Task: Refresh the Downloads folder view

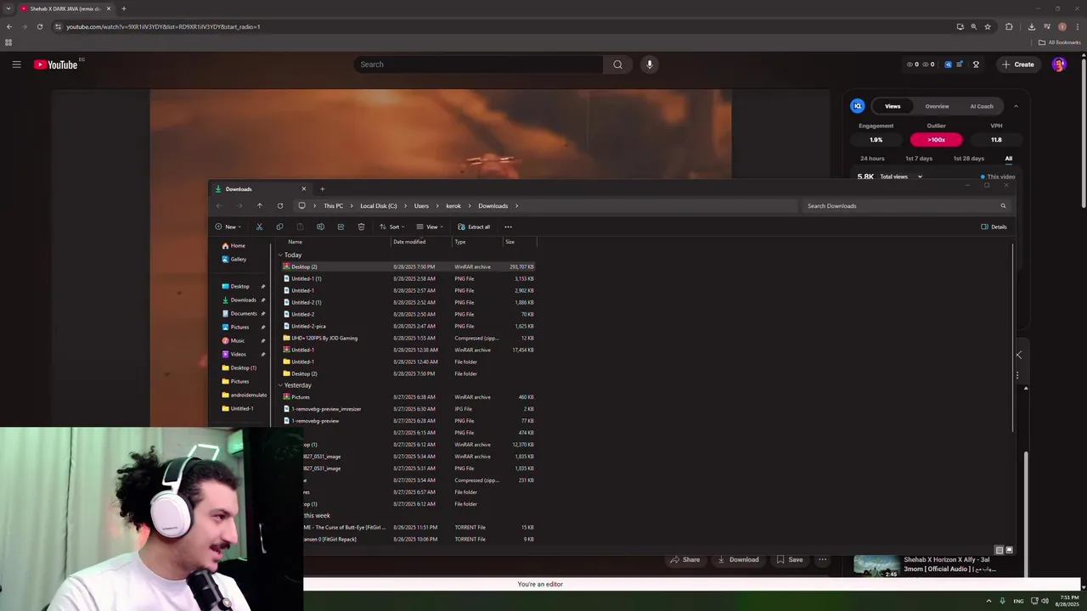Action: click(x=280, y=205)
